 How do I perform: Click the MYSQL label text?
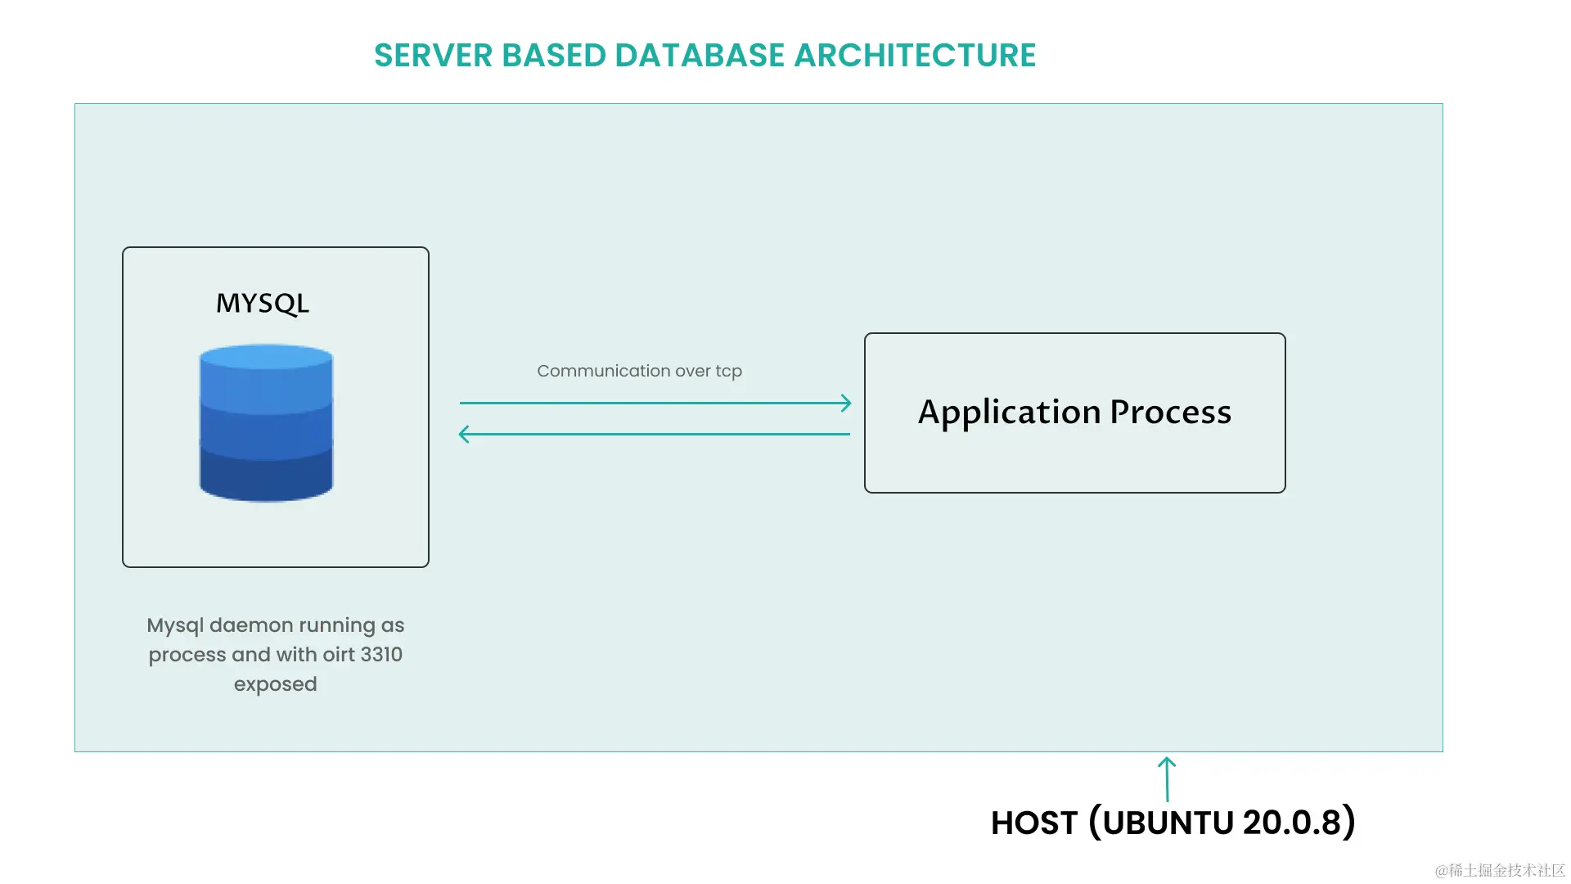point(263,303)
